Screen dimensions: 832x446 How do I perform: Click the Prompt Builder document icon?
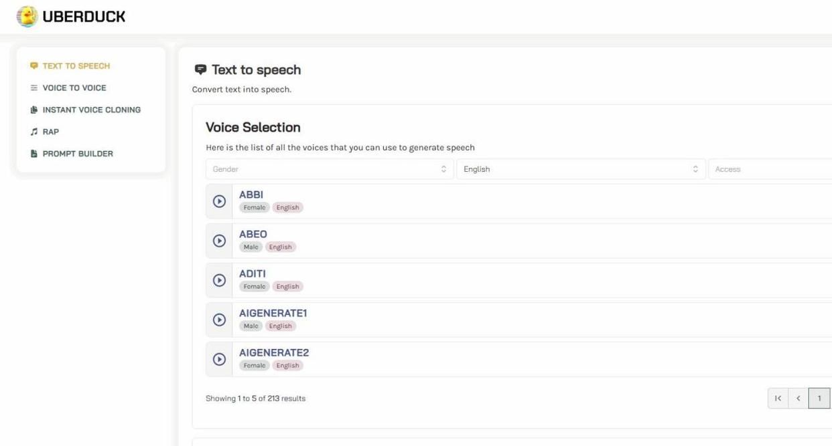(x=34, y=154)
